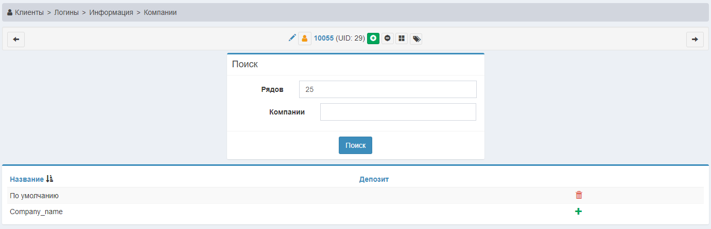The image size is (711, 229).
Task: Open the 10055 login link
Action: (323, 38)
